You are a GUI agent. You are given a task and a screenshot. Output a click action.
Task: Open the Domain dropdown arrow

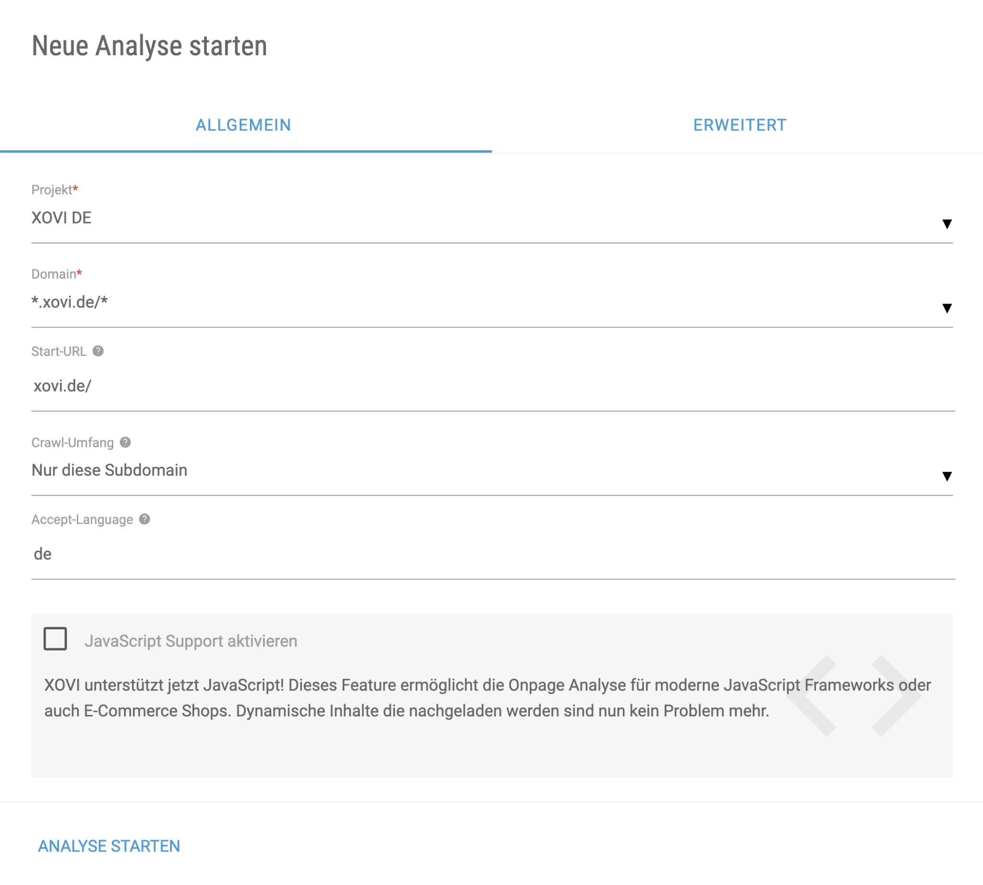click(x=947, y=308)
